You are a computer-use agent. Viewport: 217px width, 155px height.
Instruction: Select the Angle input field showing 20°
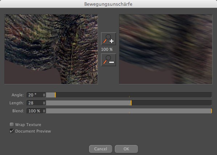click(35, 95)
